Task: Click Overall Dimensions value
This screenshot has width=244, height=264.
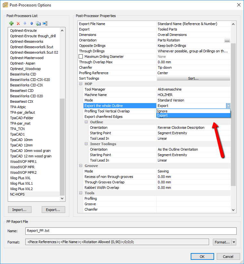Action: coord(172,35)
